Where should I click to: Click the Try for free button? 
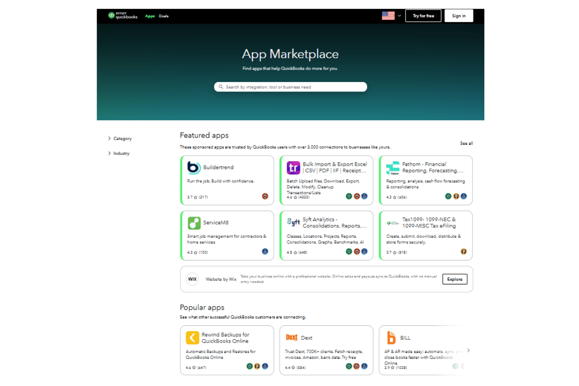[x=423, y=16]
